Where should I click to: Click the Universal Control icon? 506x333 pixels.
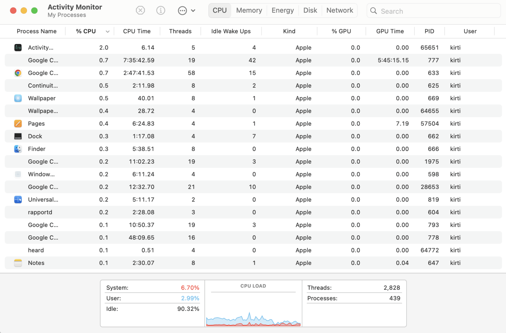click(x=18, y=200)
